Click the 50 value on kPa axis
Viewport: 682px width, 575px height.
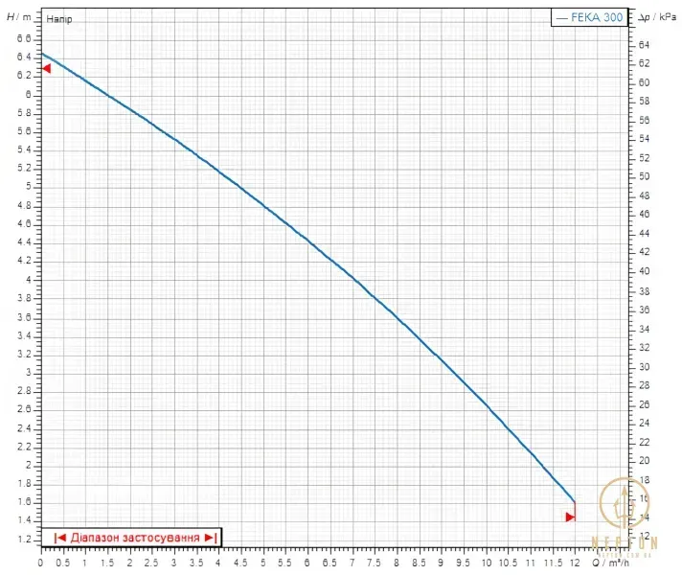coord(644,176)
